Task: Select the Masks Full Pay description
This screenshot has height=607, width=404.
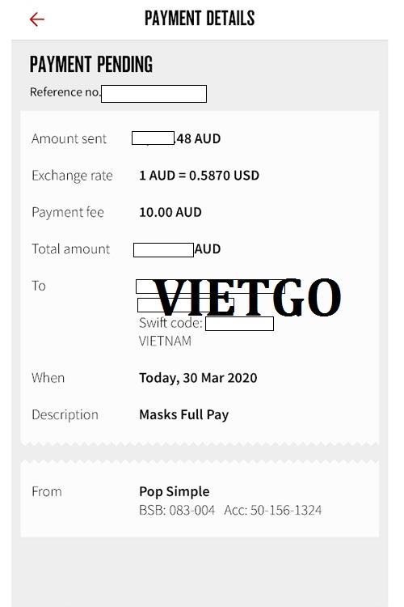Action: (184, 414)
